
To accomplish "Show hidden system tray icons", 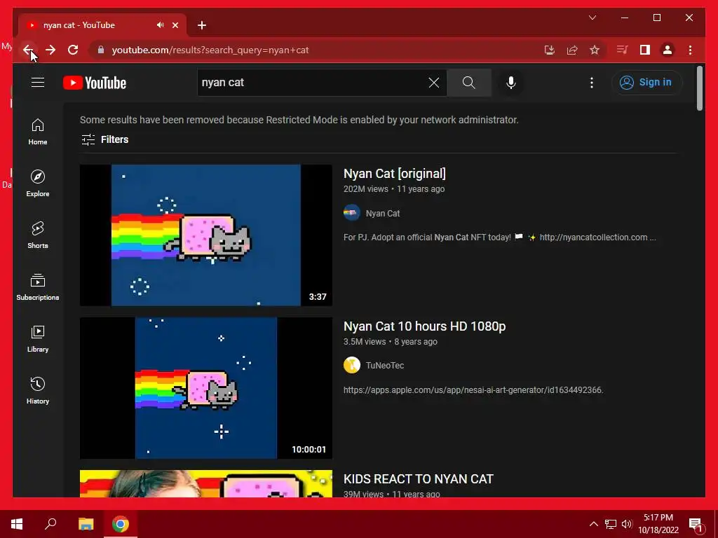I will click(x=593, y=524).
